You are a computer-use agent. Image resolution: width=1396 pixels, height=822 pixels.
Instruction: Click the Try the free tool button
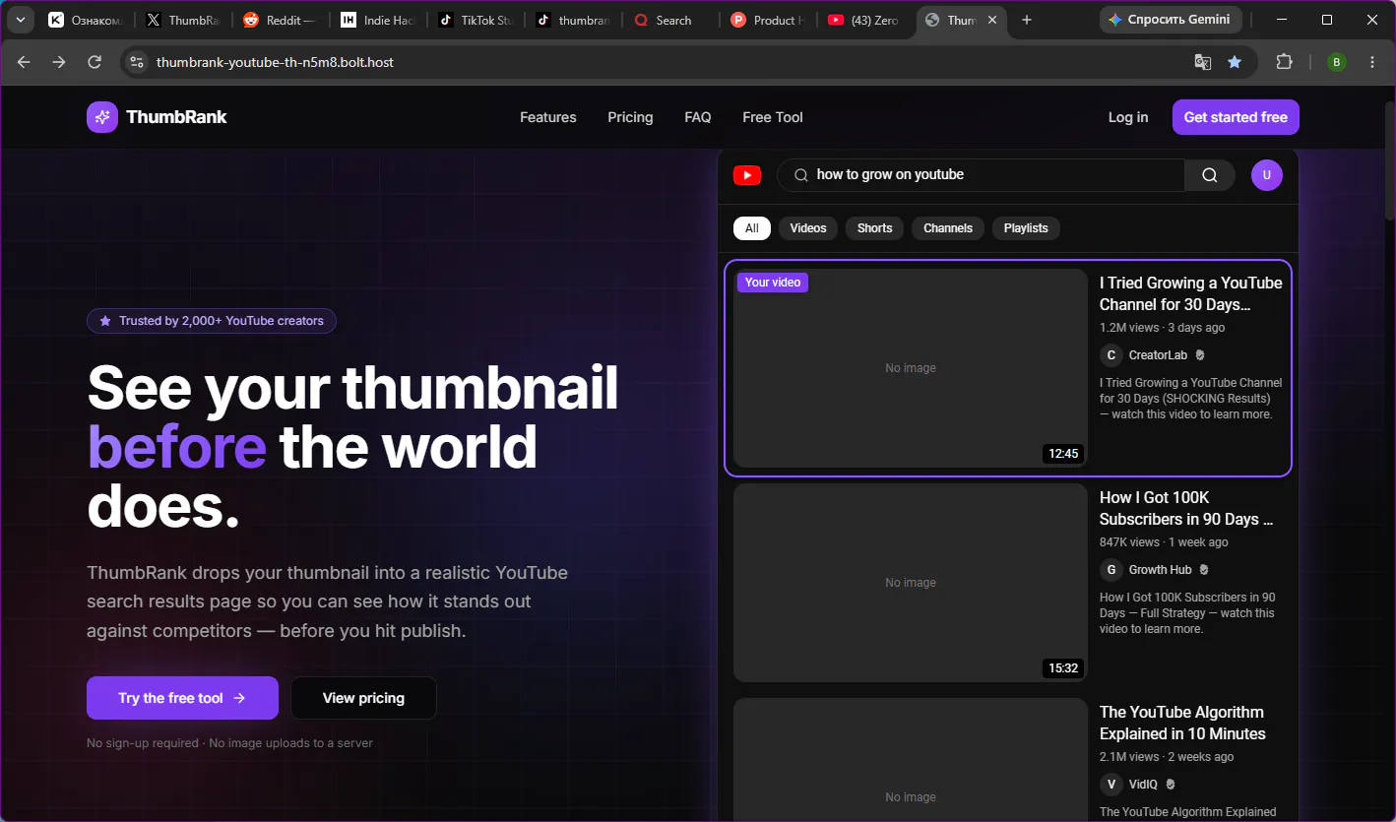(x=182, y=698)
